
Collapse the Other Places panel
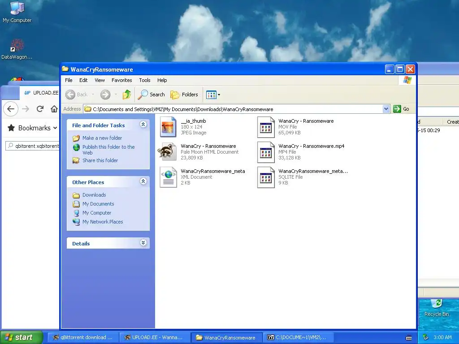(143, 181)
